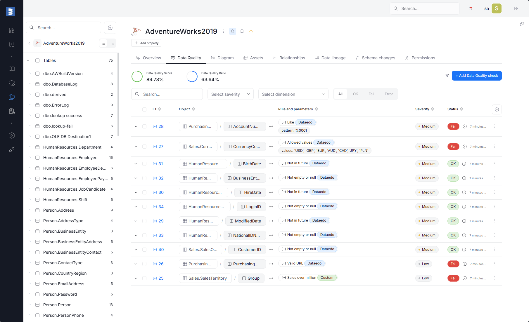Screen dimensions: 529x322
Task: Click the Add Data Quality check button
Action: 477,76
